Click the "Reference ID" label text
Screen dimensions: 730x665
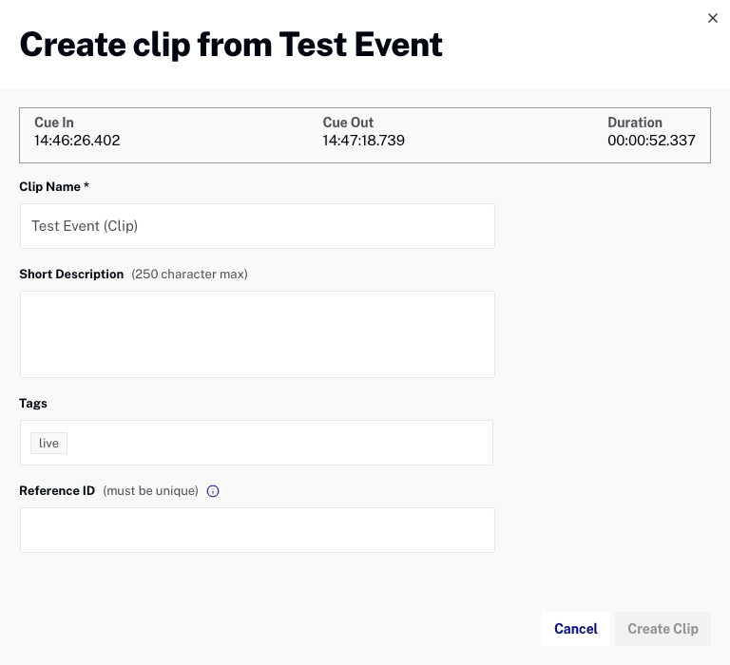[x=57, y=491]
